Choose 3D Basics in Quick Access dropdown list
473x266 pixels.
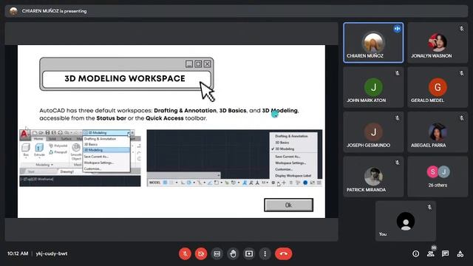[106, 145]
